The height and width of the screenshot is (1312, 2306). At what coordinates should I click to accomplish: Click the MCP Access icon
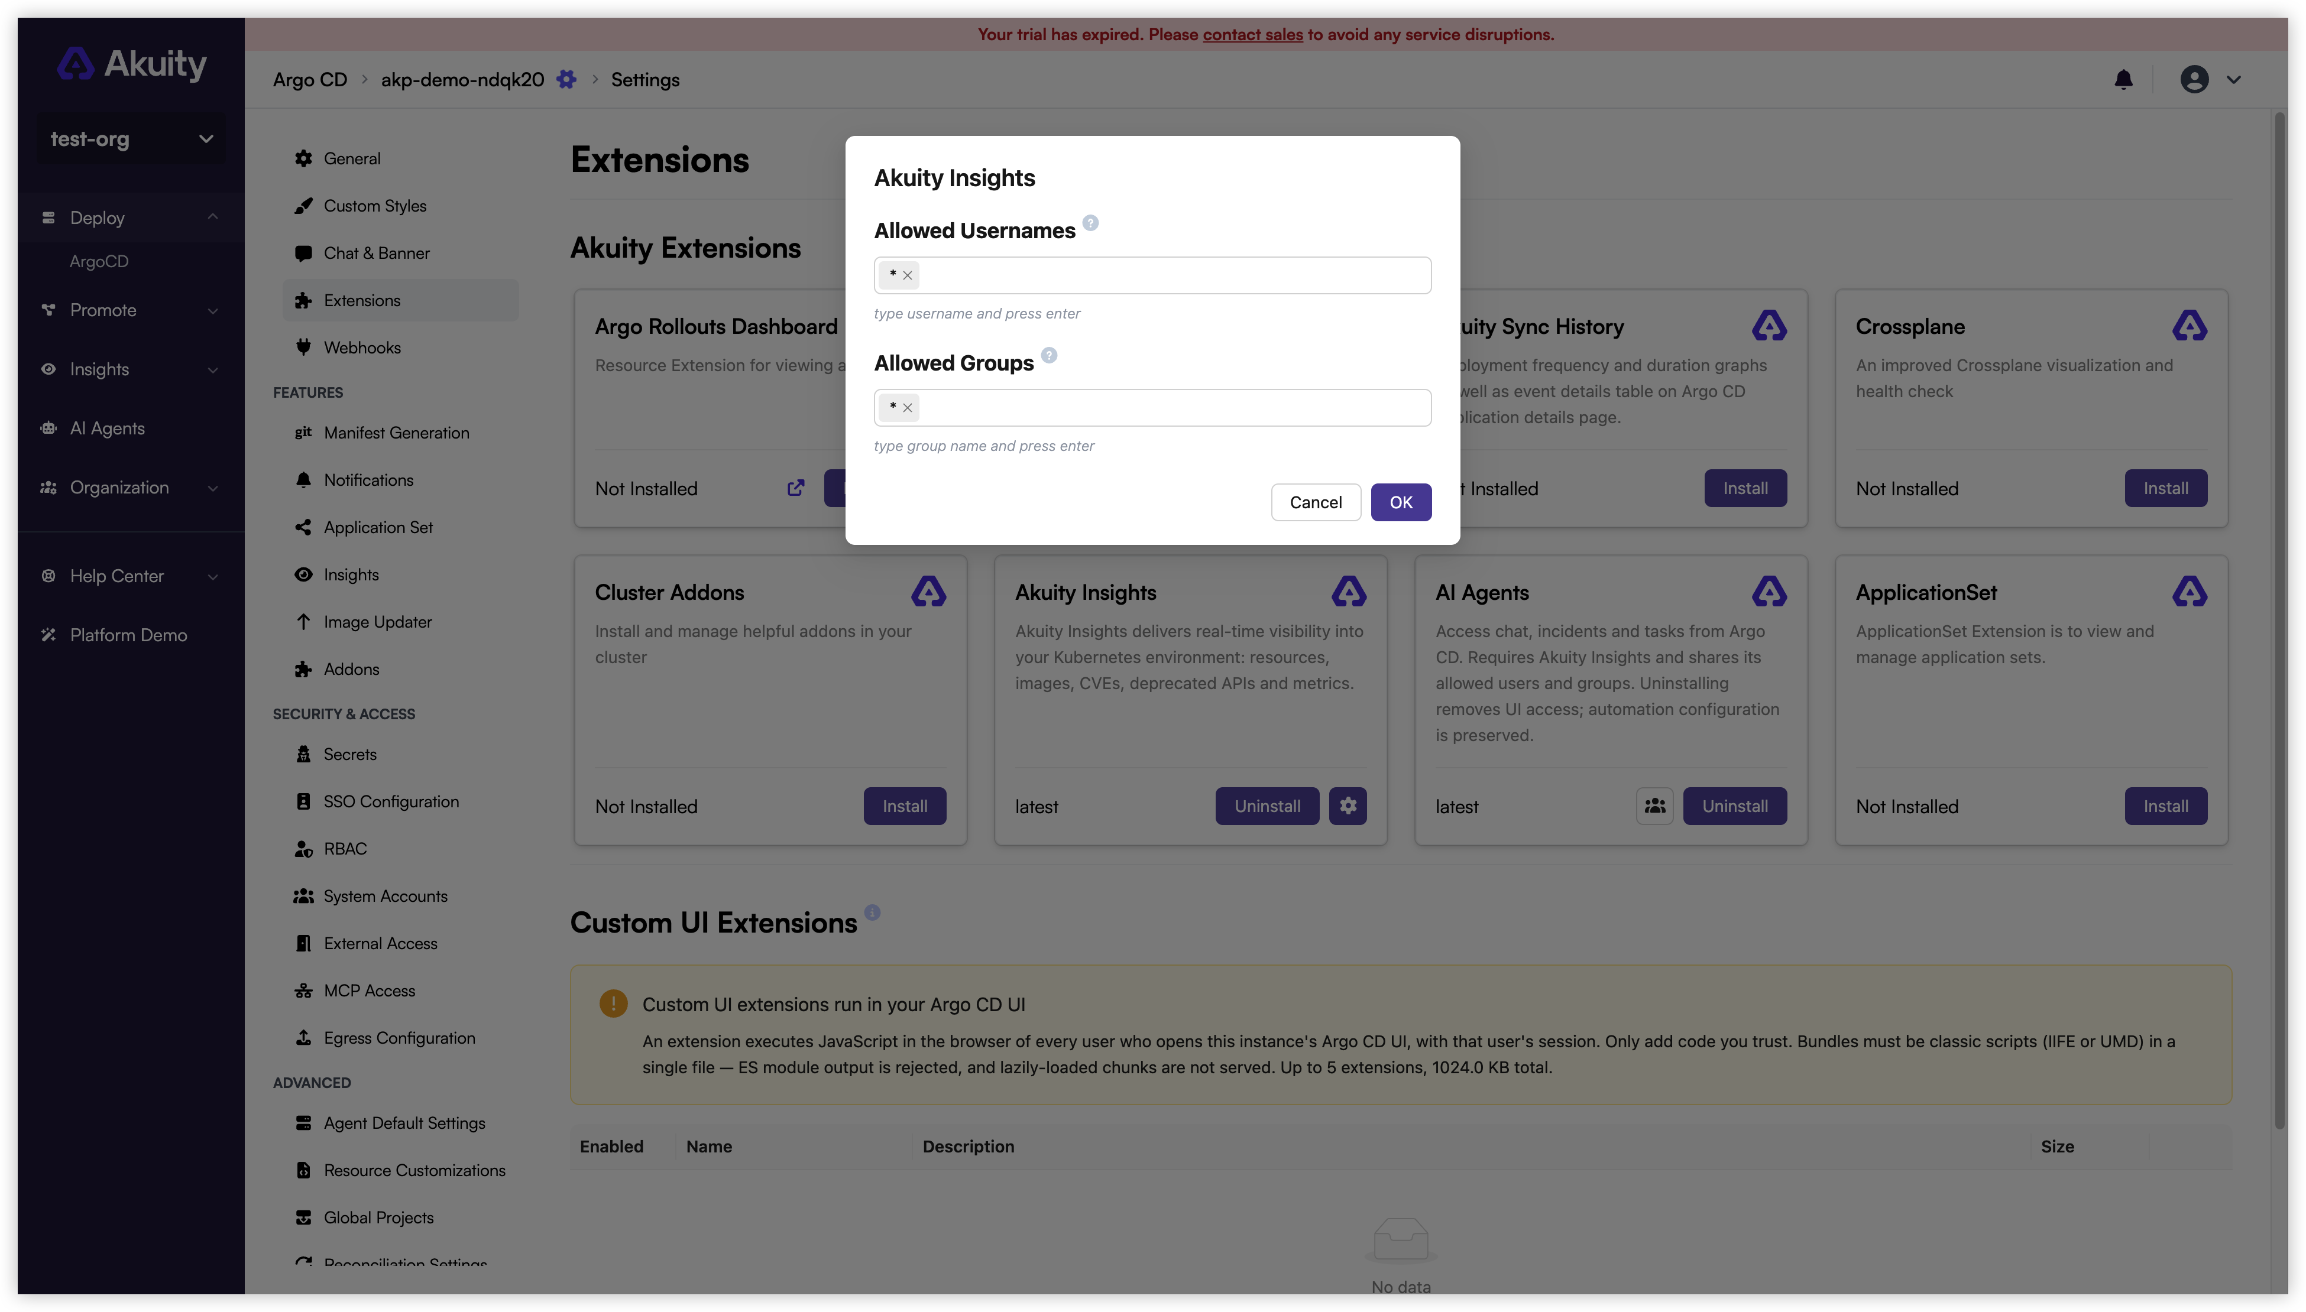tap(303, 991)
